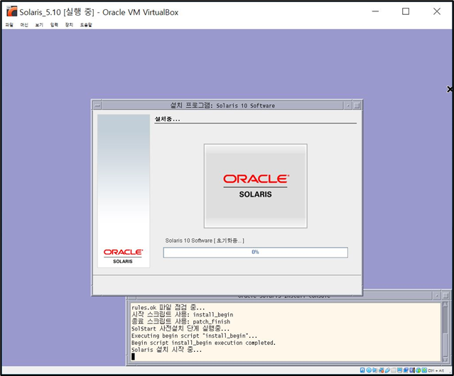The image size is (454, 376).
Task: Click the display settings status icon
Action: point(399,370)
